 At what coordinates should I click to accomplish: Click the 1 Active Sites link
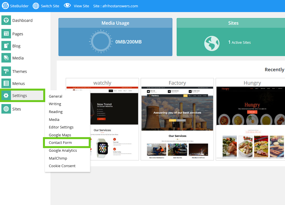(239, 42)
